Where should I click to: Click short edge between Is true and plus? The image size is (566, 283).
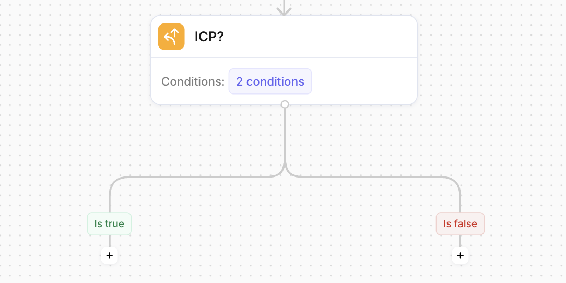[109, 241]
